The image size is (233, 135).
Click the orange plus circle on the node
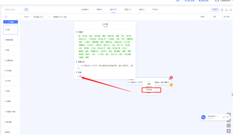(171, 85)
